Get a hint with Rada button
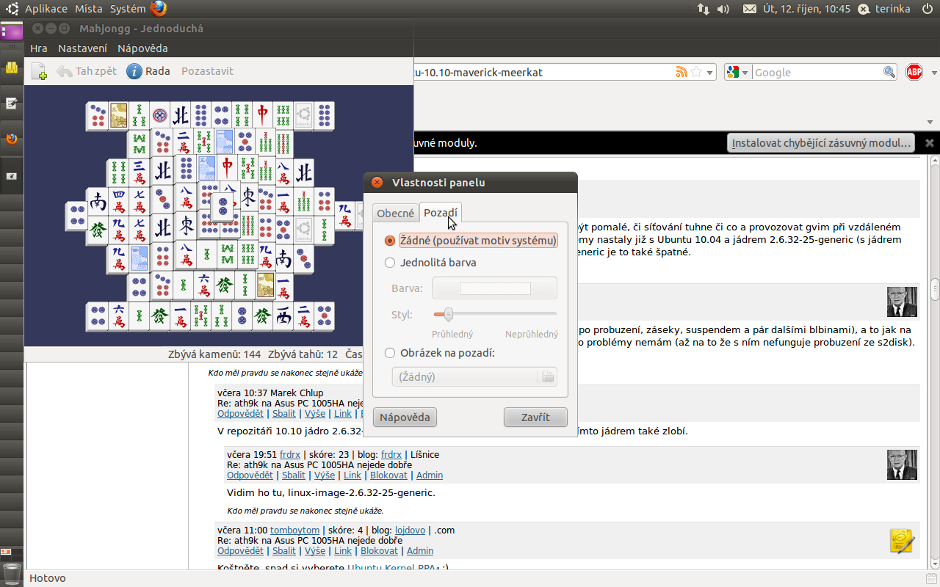This screenshot has height=587, width=940. pos(148,71)
